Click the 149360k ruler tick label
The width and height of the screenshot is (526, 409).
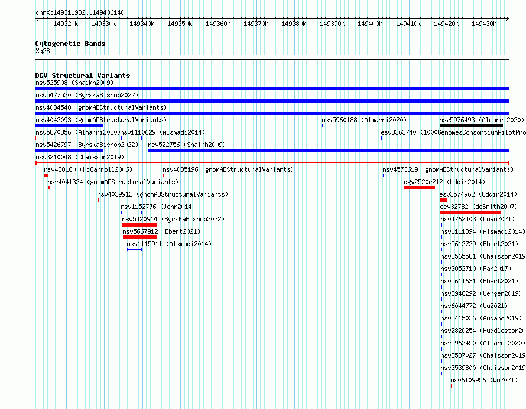pos(218,24)
